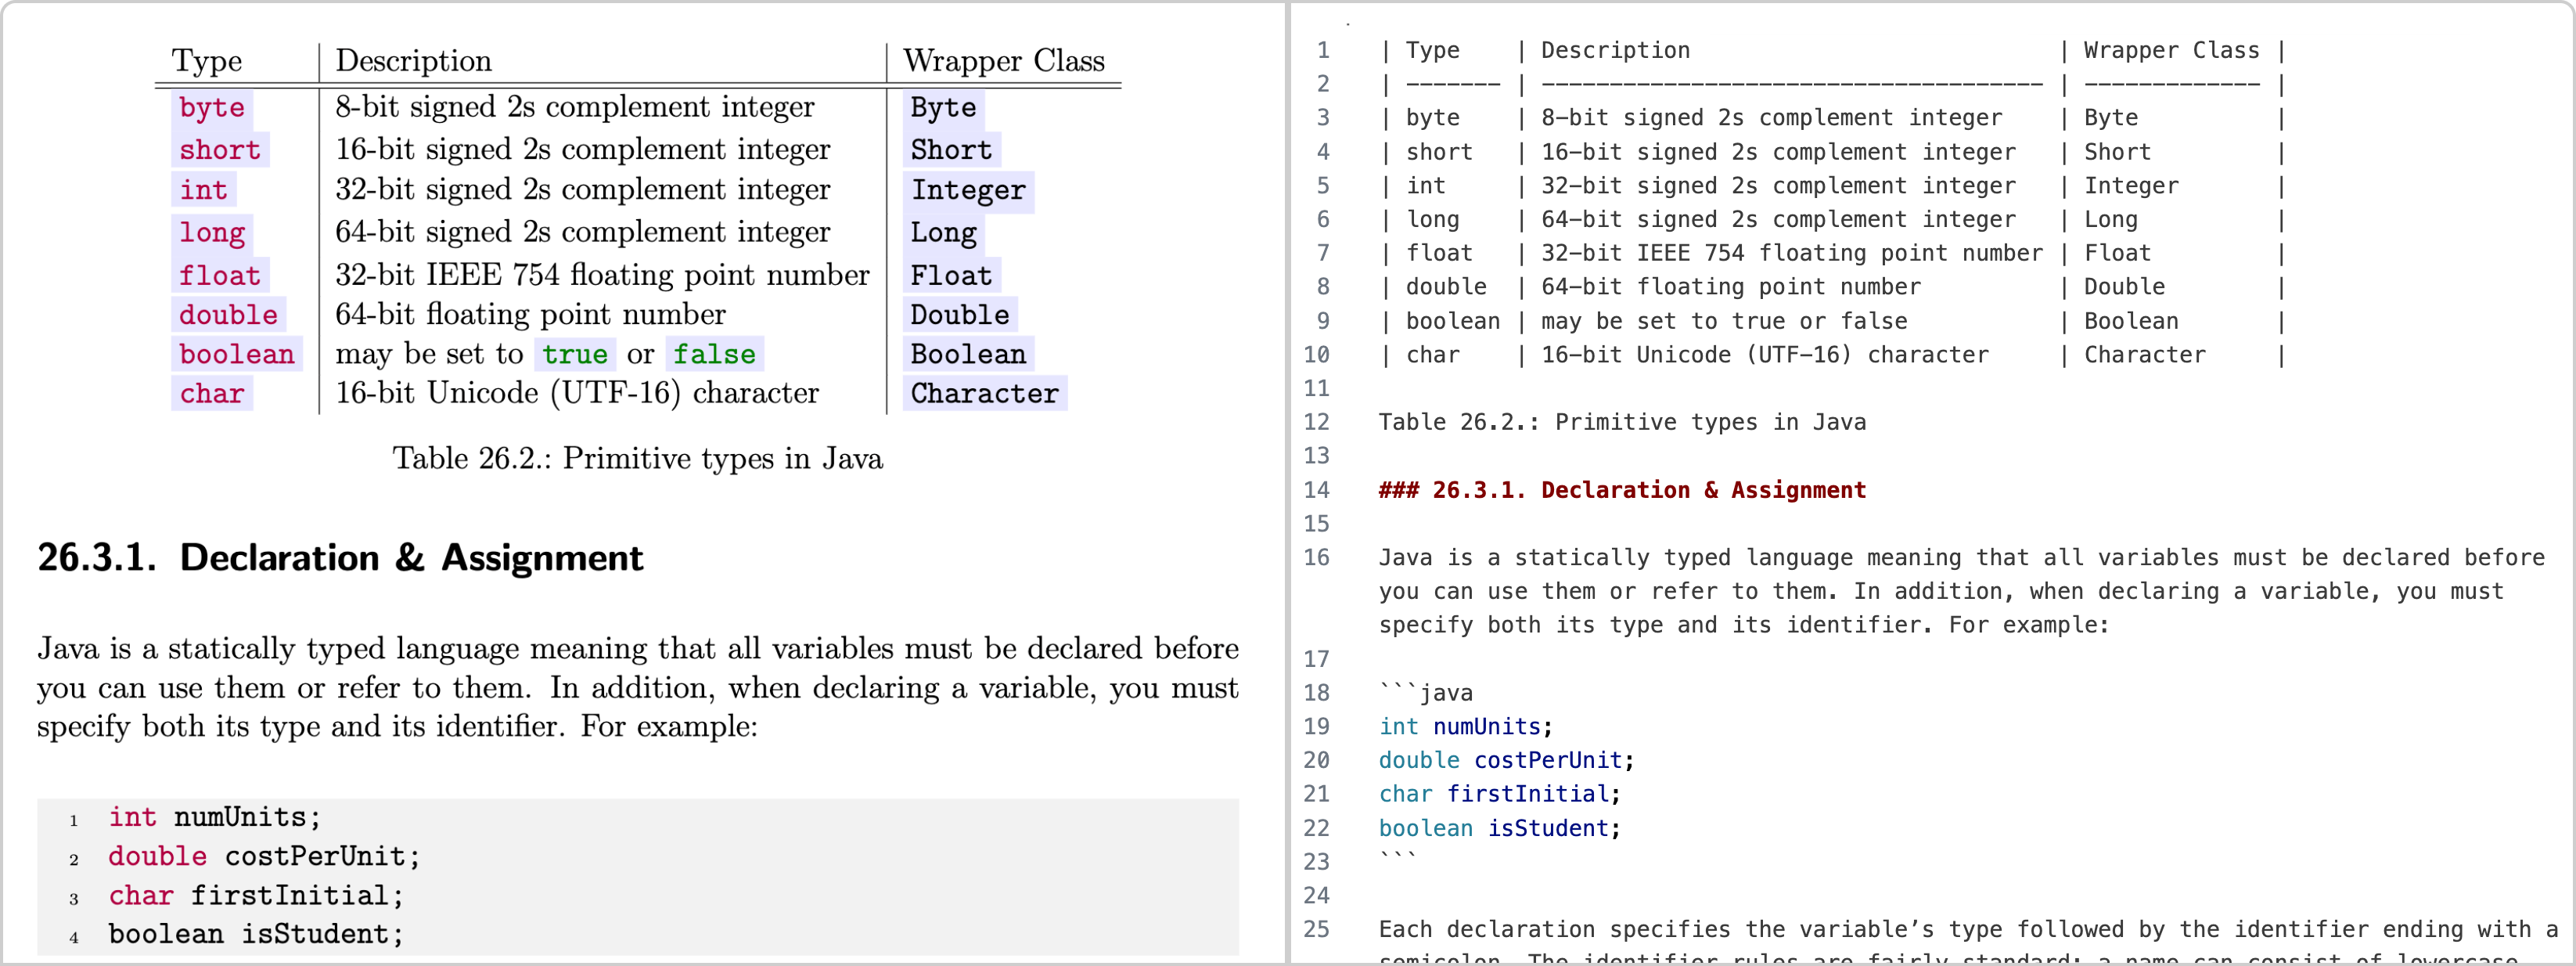The width and height of the screenshot is (2576, 966).
Task: Click the highlighted 'false' keyword in PDF table
Action: (x=714, y=354)
